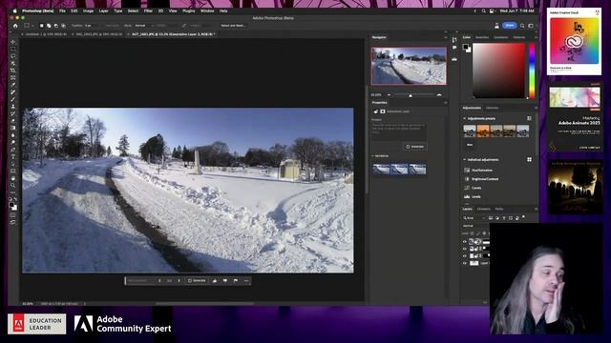The height and width of the screenshot is (343, 611).
Task: Click the Share button
Action: pos(509,26)
